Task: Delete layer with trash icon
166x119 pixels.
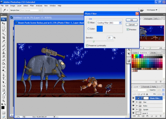Action: 160,116
